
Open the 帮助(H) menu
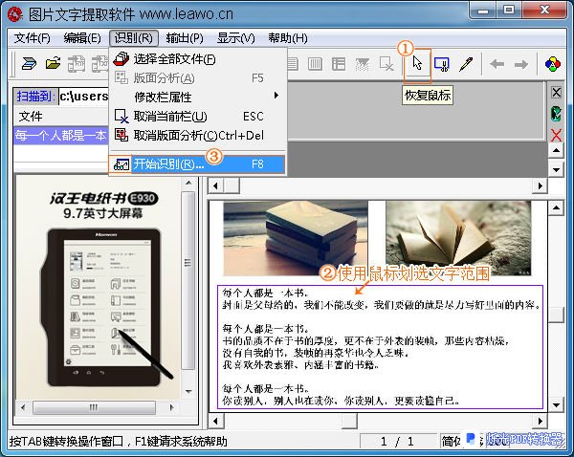tap(288, 38)
